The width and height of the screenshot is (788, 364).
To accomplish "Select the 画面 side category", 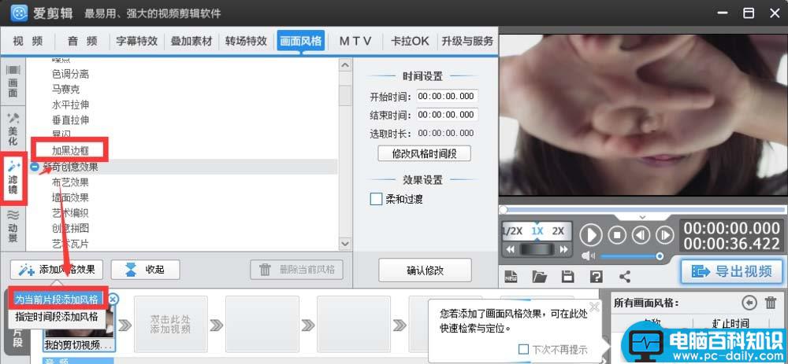I will 13,81.
